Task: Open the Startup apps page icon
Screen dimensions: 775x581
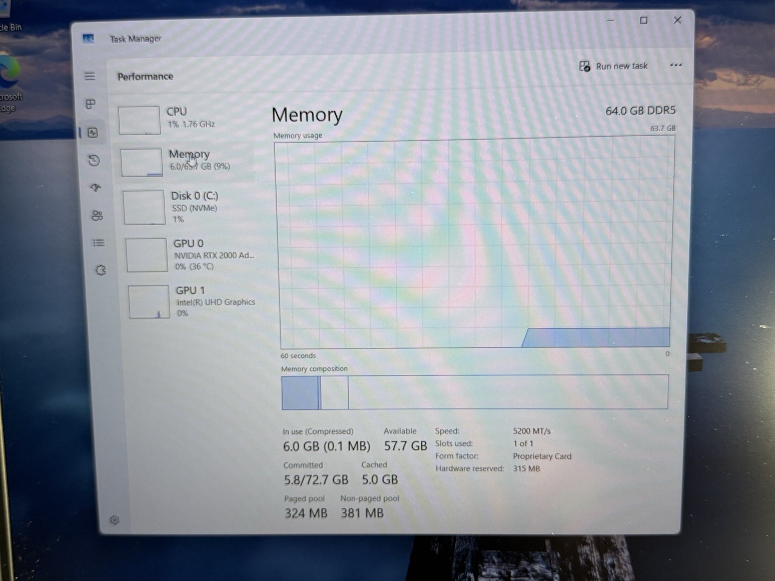Action: [x=95, y=187]
